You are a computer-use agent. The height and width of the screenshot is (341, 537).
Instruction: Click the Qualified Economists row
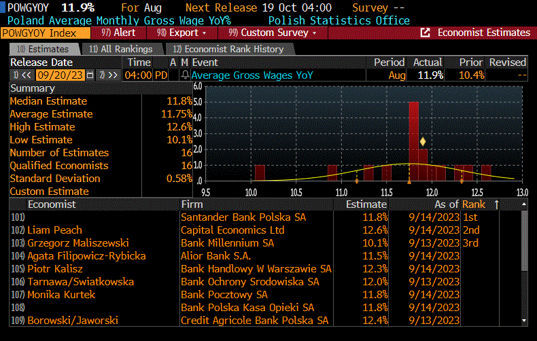pyautogui.click(x=101, y=166)
